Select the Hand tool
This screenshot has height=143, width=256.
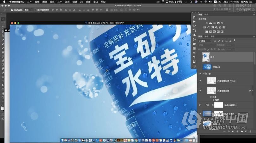click(3, 93)
